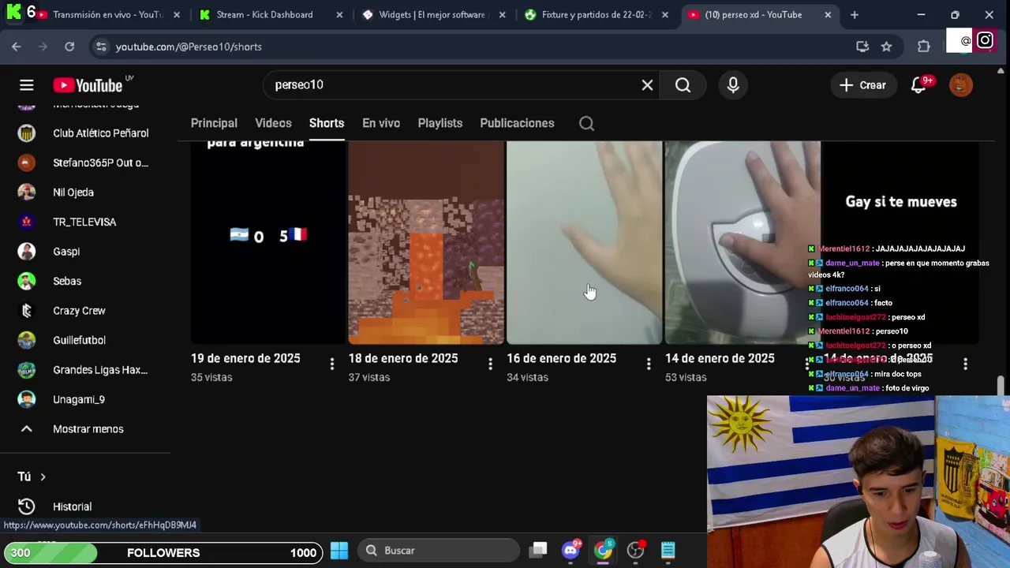Open Discord from the taskbar
Viewport: 1010px width, 568px height.
point(570,551)
